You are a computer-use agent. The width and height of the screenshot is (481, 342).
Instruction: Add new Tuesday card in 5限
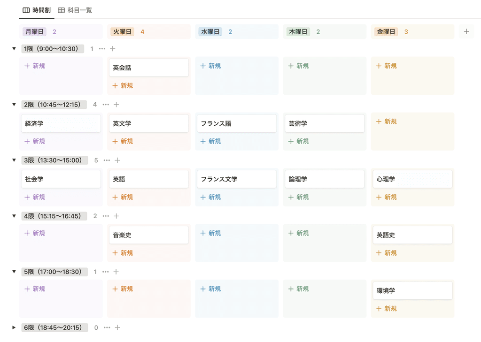point(123,289)
